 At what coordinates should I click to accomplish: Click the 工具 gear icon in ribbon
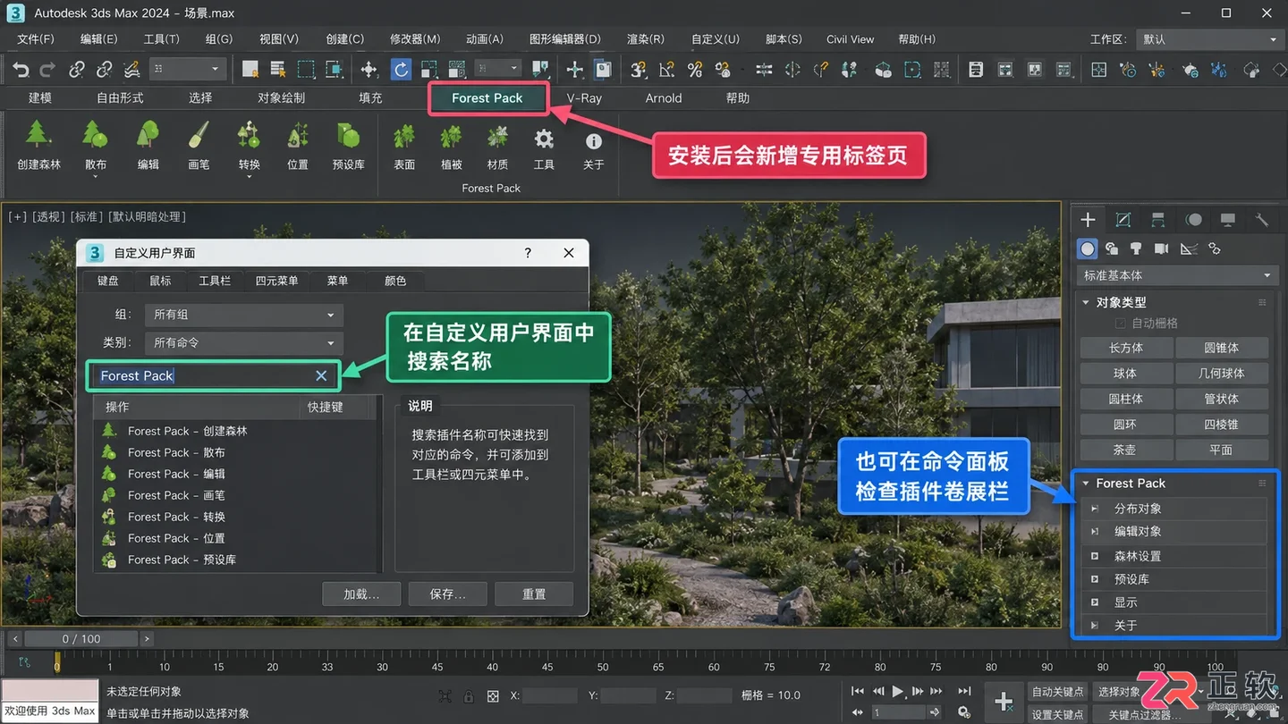tap(544, 139)
